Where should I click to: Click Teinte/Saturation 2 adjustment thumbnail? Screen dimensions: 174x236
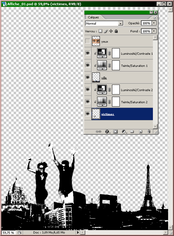(102, 102)
